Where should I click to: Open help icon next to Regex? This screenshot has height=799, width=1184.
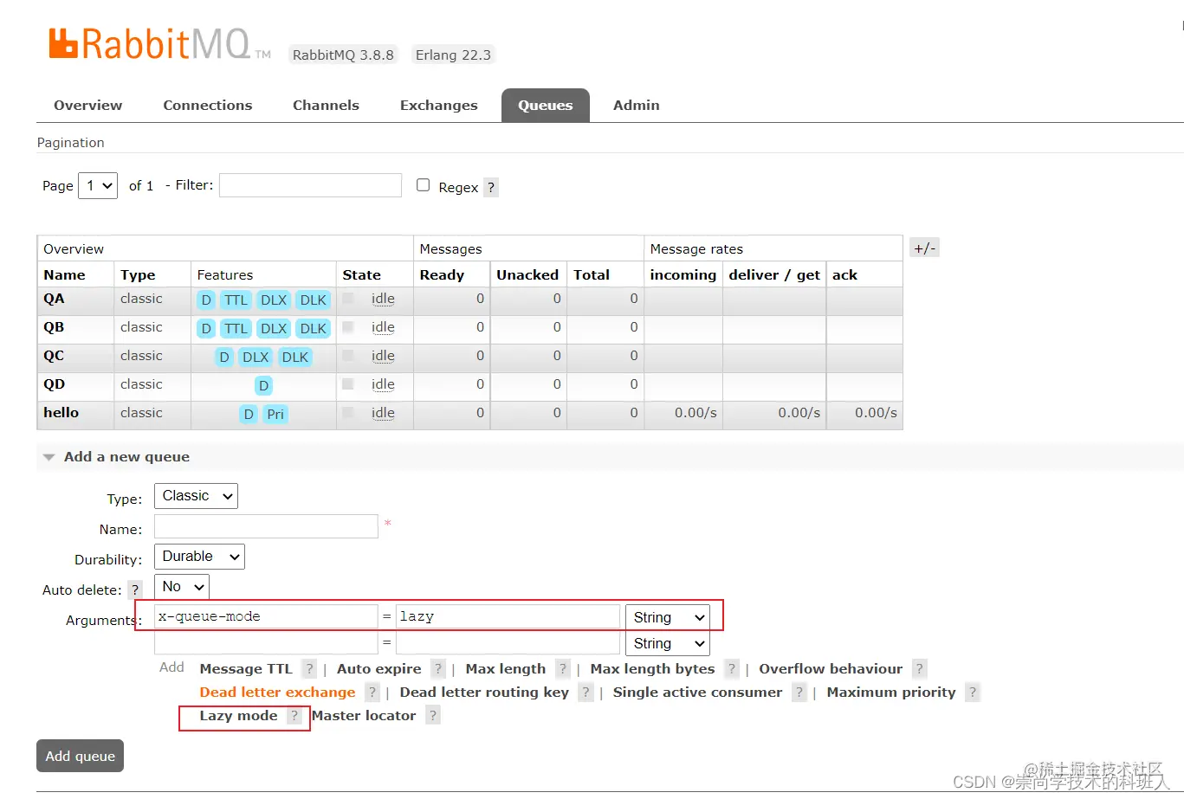coord(491,187)
